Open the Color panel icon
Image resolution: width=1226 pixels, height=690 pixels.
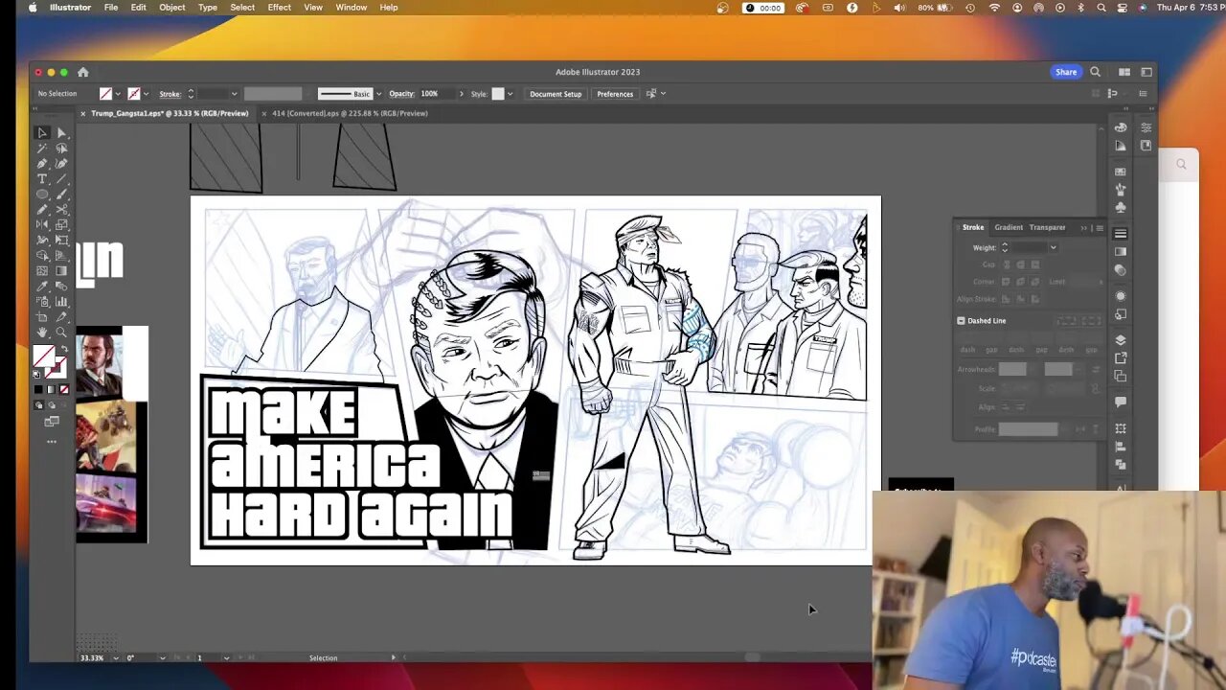coord(1121,127)
